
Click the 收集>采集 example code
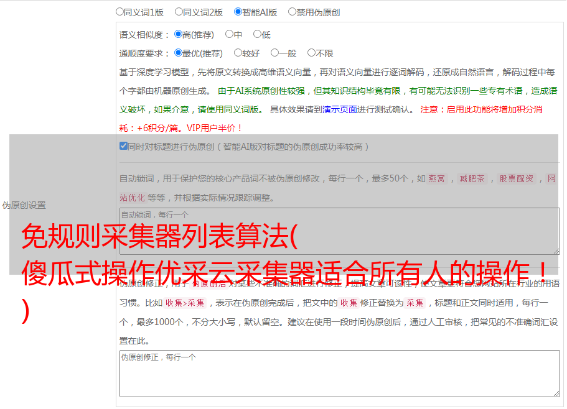[x=185, y=303]
